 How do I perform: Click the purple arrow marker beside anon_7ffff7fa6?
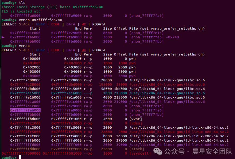tap(3, 37)
